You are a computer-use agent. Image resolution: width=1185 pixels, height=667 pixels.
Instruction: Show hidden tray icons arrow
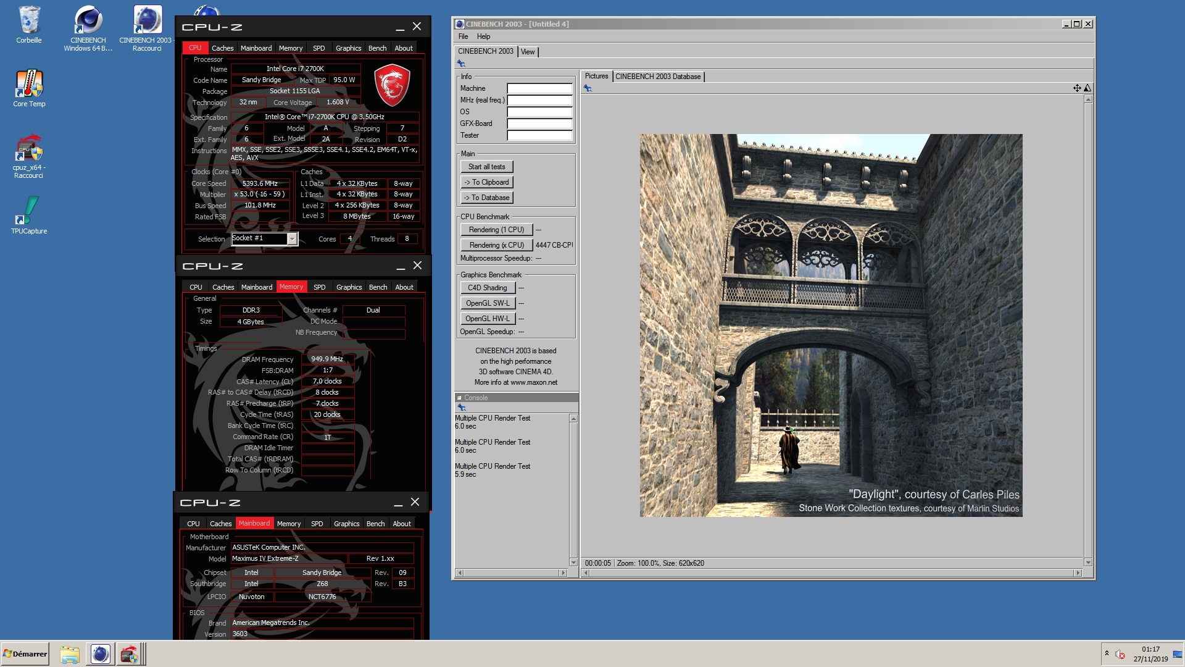(1107, 653)
